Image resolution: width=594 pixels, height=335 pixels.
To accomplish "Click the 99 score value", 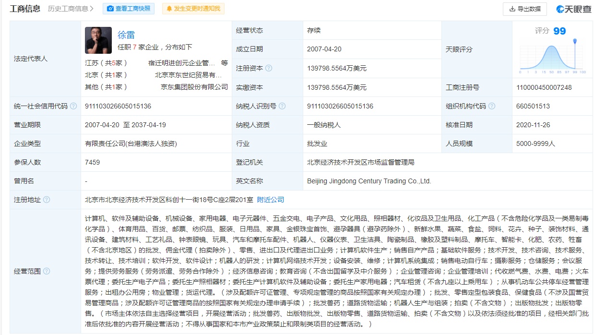I will (x=559, y=31).
